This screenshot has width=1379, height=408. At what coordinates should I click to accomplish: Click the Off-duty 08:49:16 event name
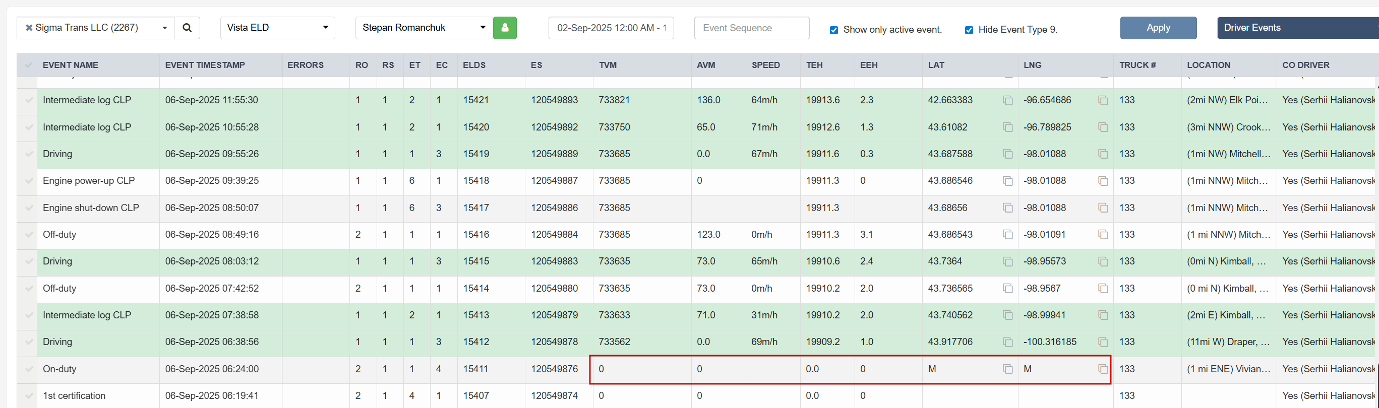[x=59, y=235]
